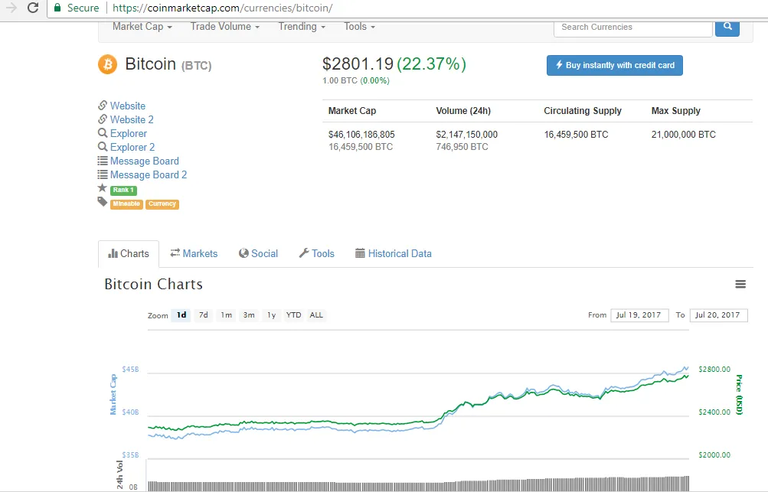The height and width of the screenshot is (492, 768).
Task: Reload the page with the refresh icon
Action: (33, 8)
